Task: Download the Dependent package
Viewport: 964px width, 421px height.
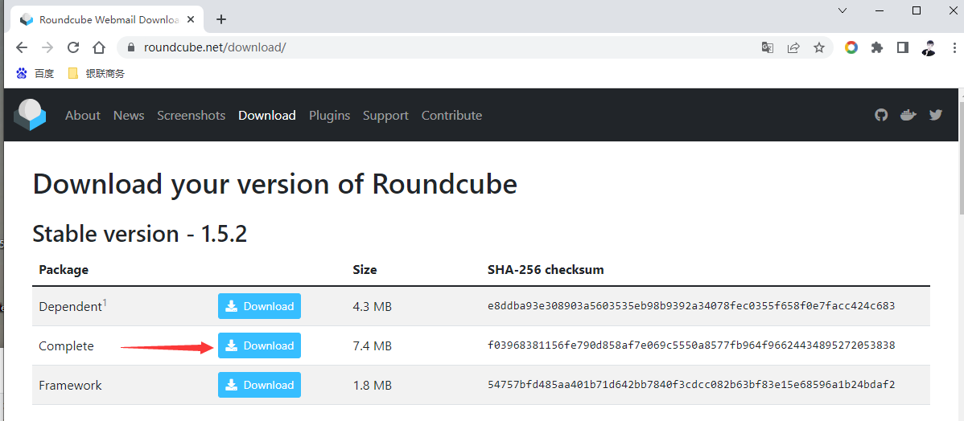Action: (x=259, y=306)
